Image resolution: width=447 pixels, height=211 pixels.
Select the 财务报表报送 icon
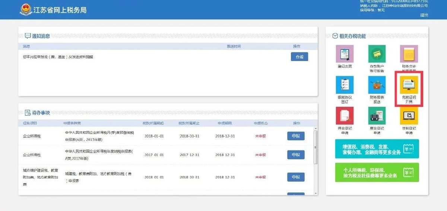377,85
